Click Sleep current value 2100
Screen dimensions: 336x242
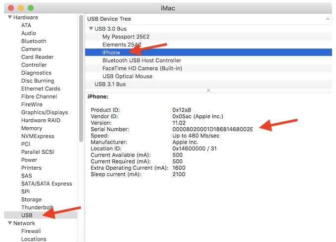coord(179,174)
